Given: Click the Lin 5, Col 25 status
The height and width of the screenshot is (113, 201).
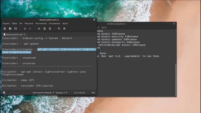Looking at the screenshot, I should pos(79,93).
